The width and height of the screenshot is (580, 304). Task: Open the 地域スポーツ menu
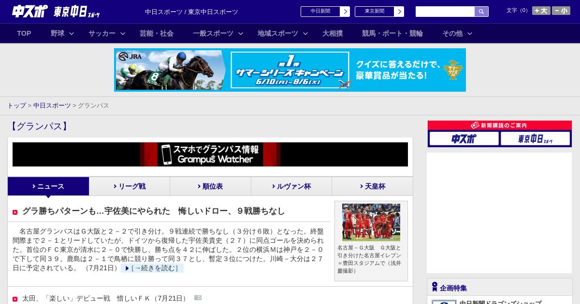(278, 33)
